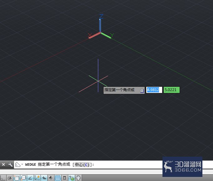Edit the X coordinate field 4.9812
This screenshot has width=213, height=181.
pyautogui.click(x=154, y=90)
